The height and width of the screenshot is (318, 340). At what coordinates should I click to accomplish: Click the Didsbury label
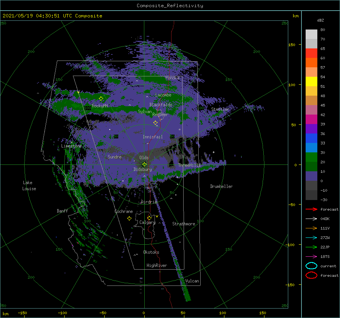142,169
